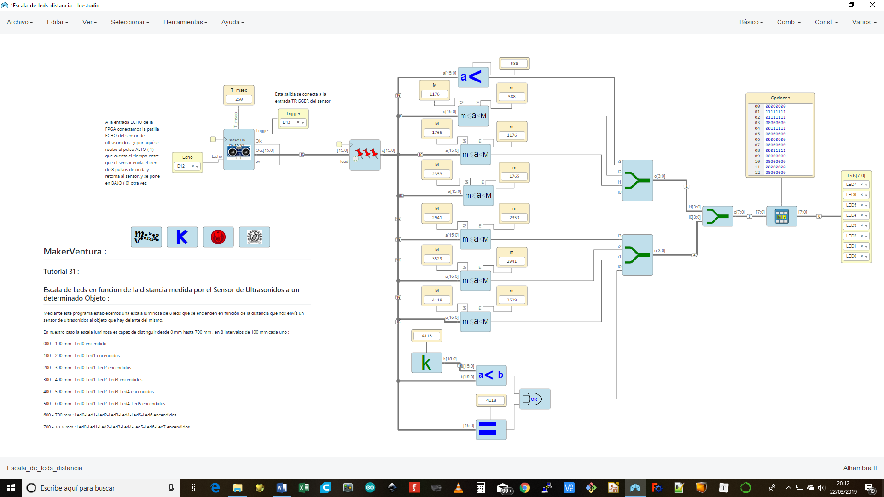The image size is (884, 497).
Task: Click the blue K logo image
Action: [x=182, y=237]
